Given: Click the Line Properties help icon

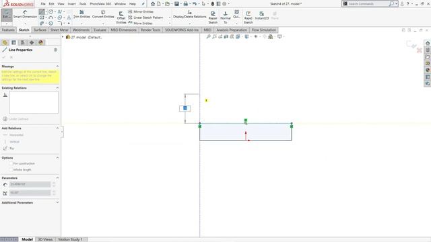Looking at the screenshot, I should (55, 50).
